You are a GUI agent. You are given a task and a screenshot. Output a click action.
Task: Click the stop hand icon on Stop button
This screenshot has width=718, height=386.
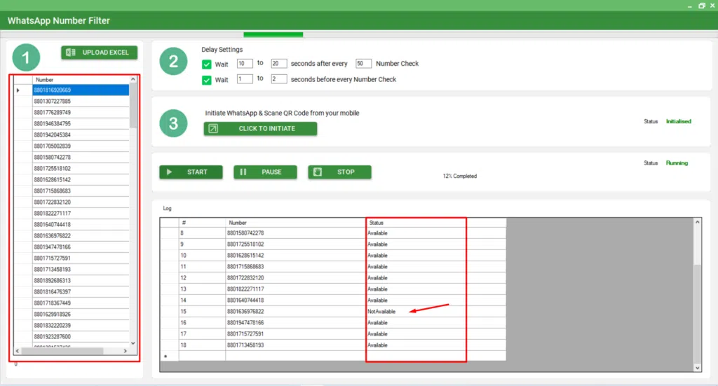point(318,172)
